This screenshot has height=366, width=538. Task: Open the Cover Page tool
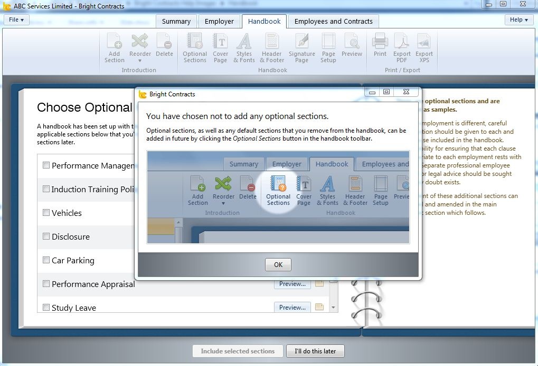click(220, 47)
